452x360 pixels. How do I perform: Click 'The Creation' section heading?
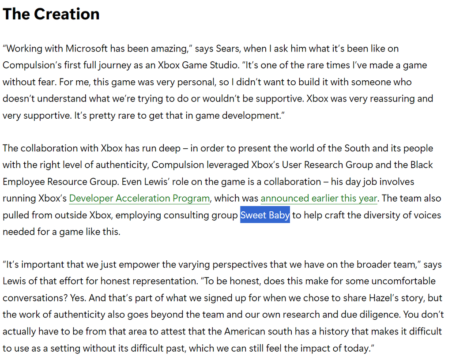tap(51, 14)
